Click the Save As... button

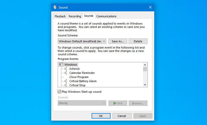point(118,41)
